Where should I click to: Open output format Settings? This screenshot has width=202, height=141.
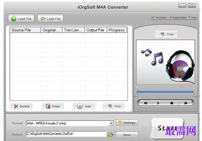[127, 123]
